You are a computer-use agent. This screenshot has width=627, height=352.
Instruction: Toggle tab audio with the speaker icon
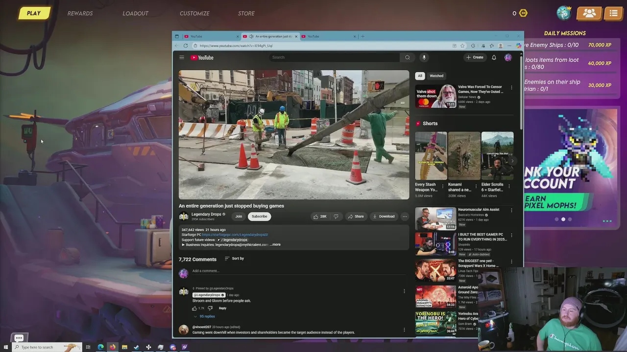click(x=251, y=36)
